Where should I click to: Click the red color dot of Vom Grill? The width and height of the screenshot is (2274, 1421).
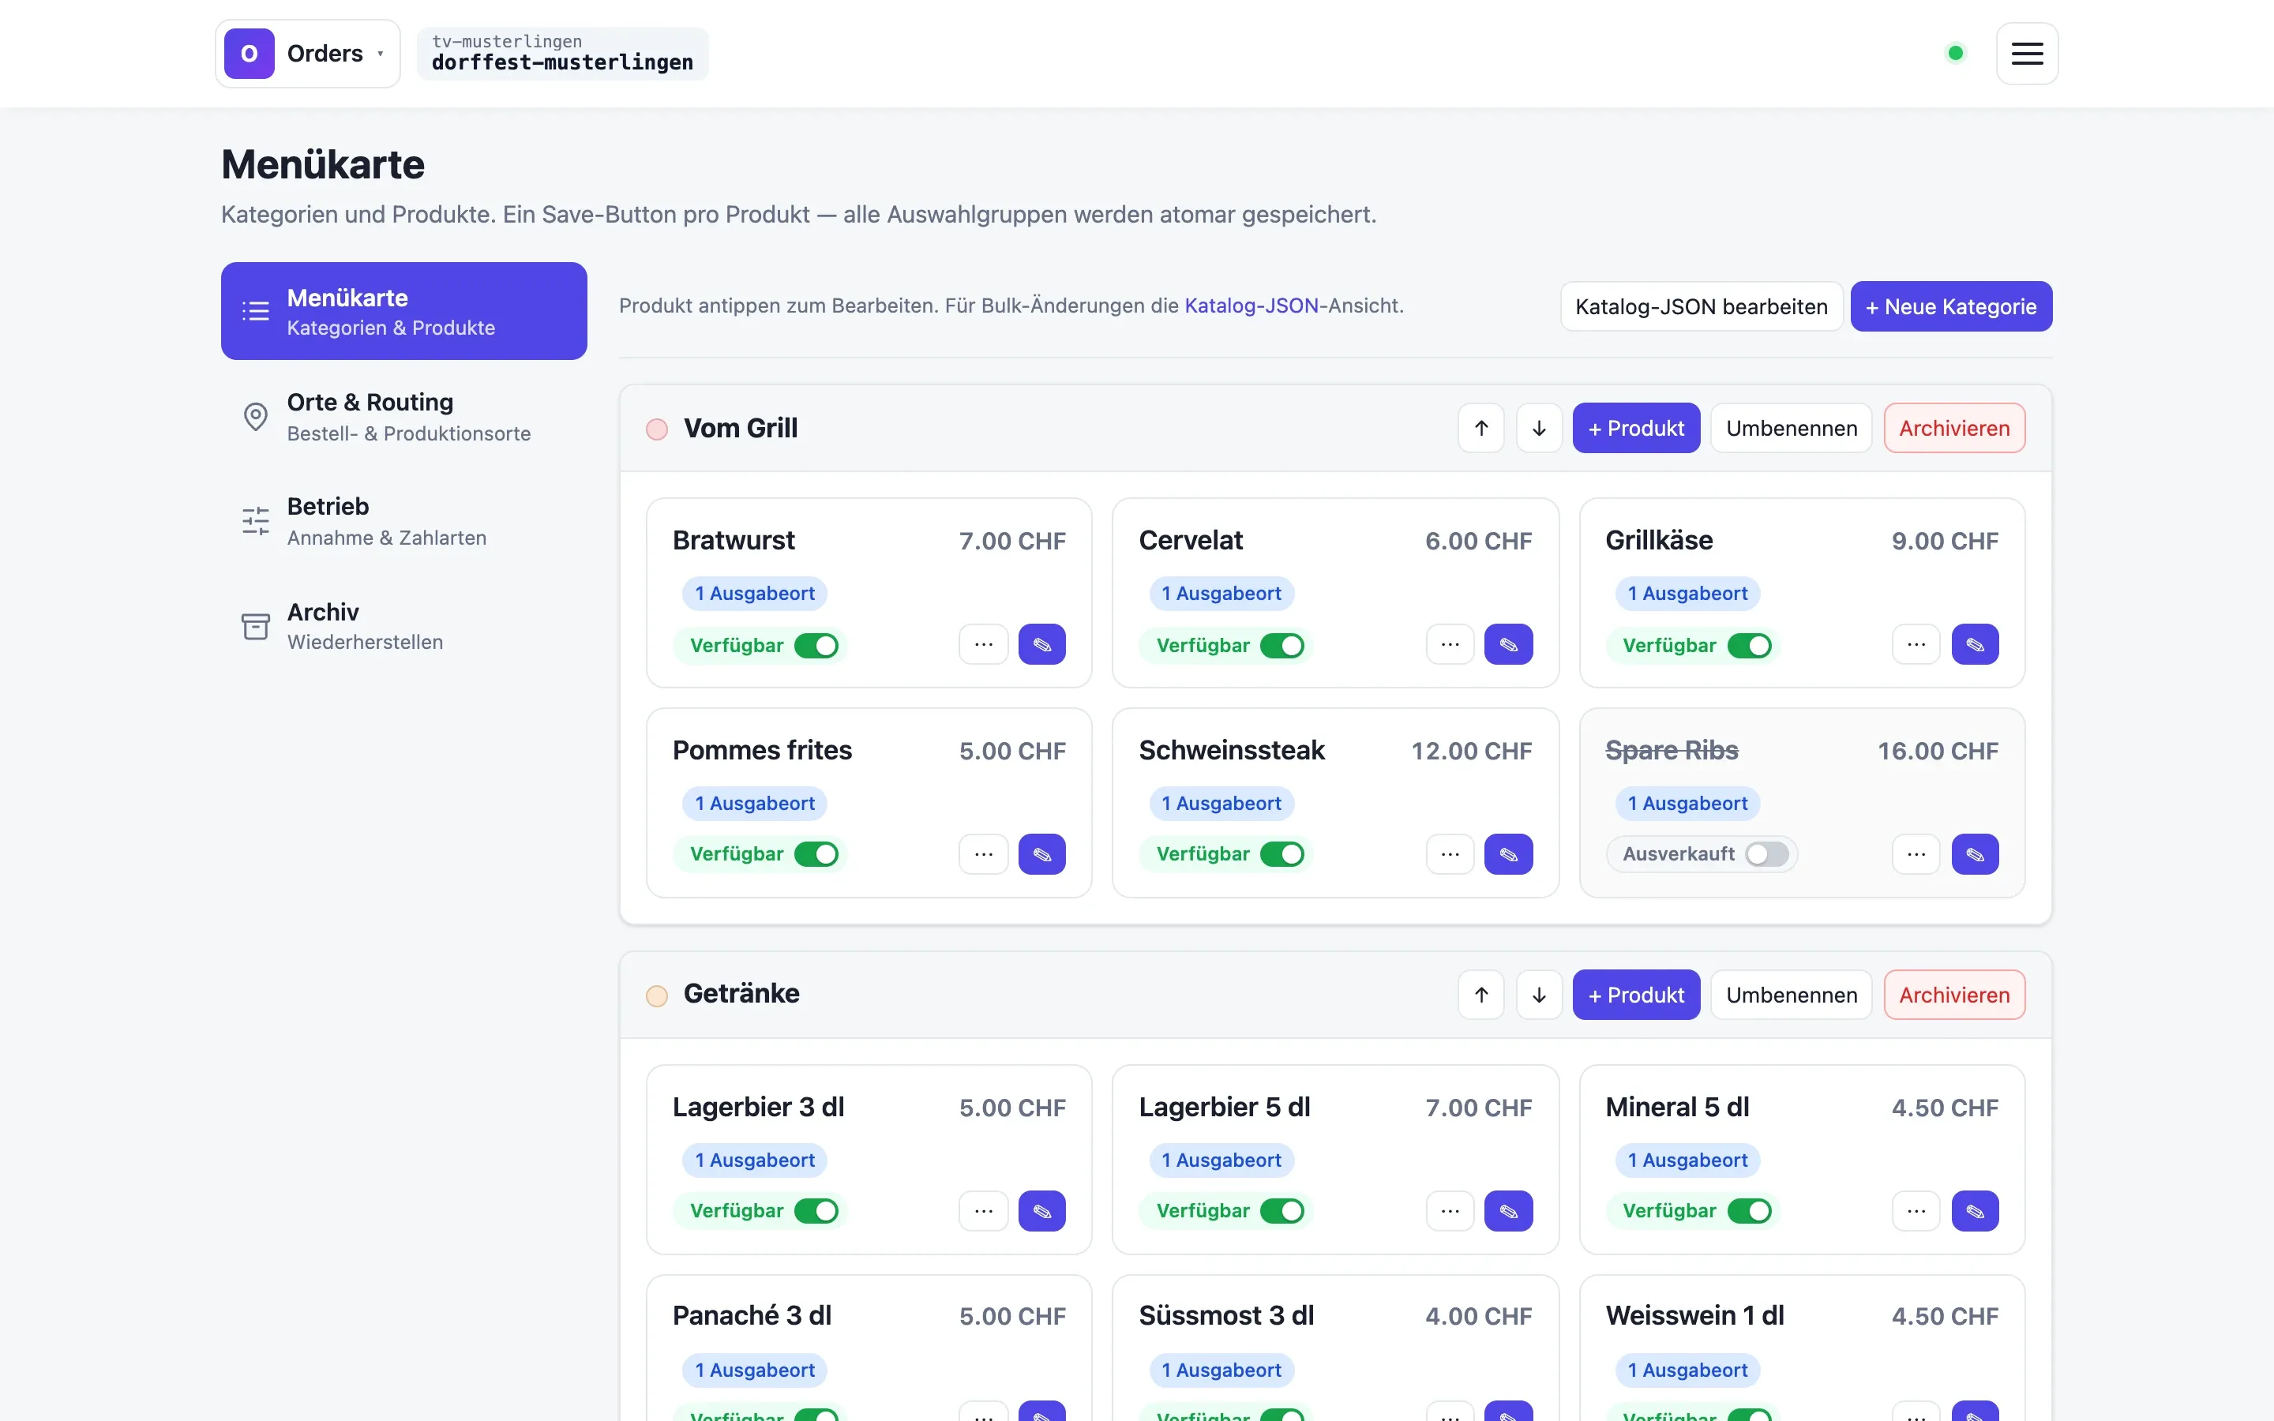(657, 429)
